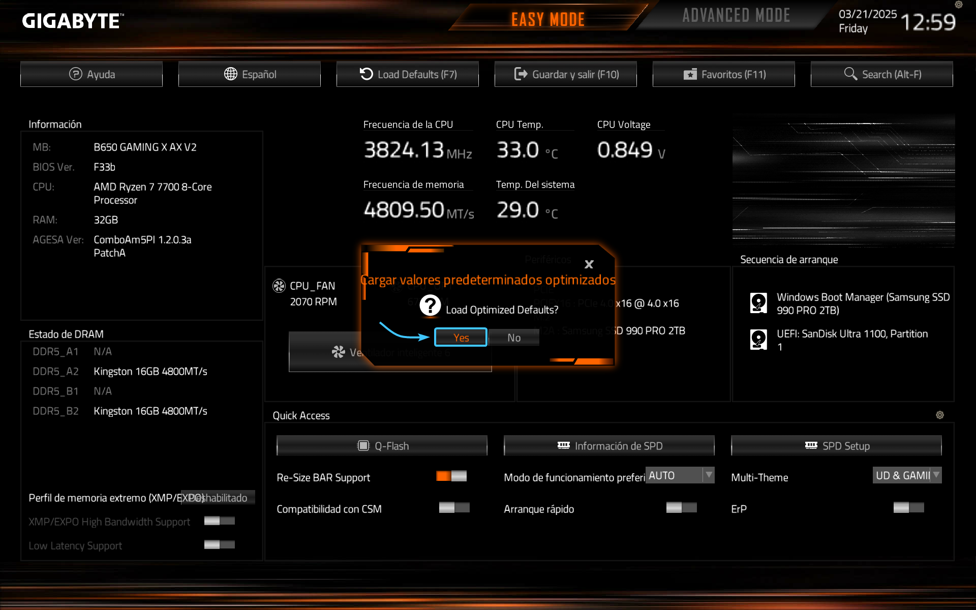This screenshot has height=610, width=976.
Task: Open AUTO operating mode dropdown
Action: click(680, 475)
